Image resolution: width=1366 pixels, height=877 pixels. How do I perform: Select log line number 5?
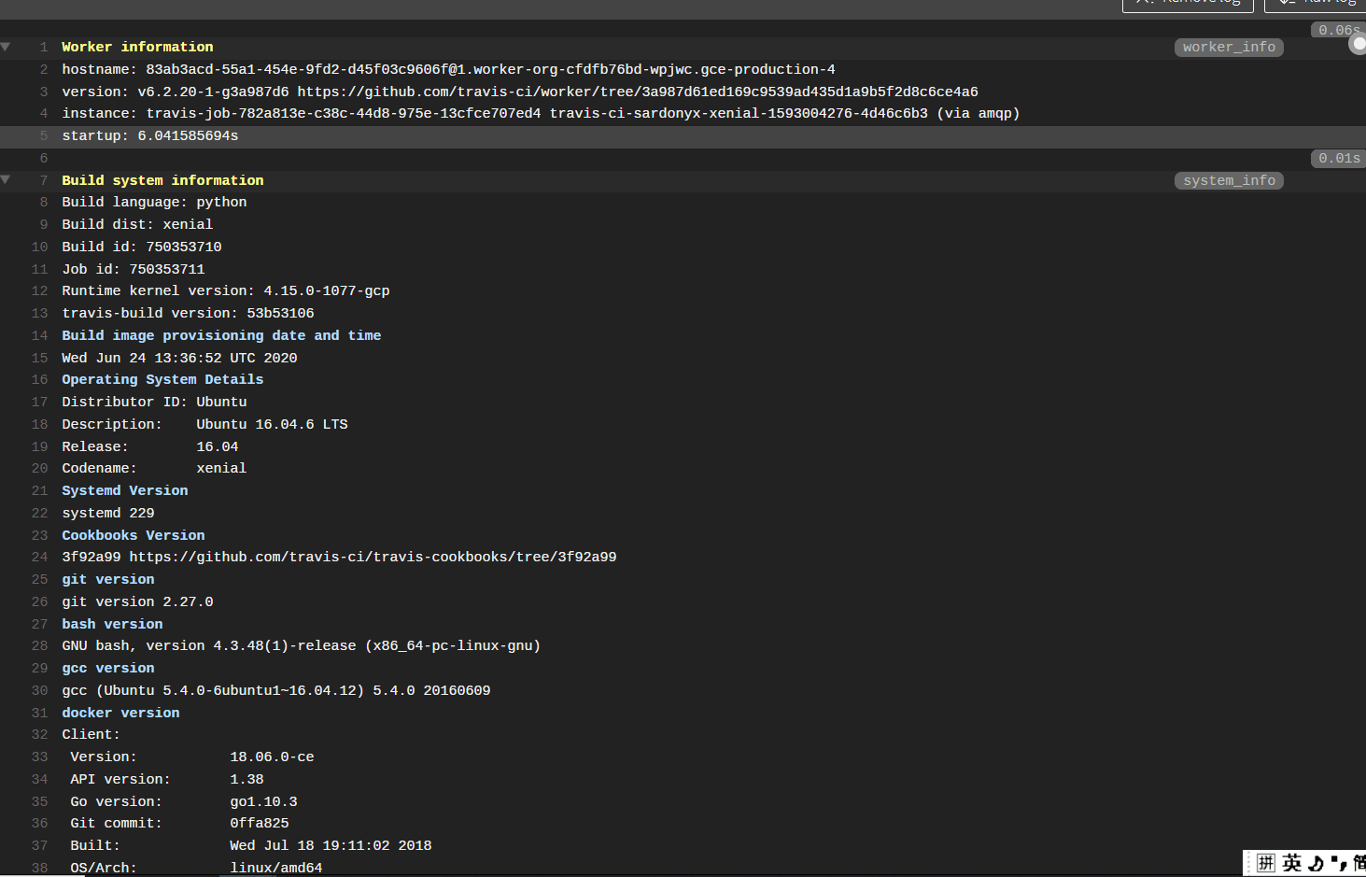[x=43, y=136]
